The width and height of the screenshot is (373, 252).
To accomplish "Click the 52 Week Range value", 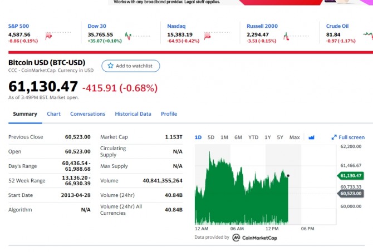I will [76, 180].
